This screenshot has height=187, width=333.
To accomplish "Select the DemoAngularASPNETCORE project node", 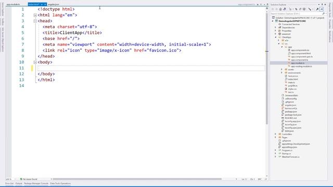I will (x=292, y=21).
